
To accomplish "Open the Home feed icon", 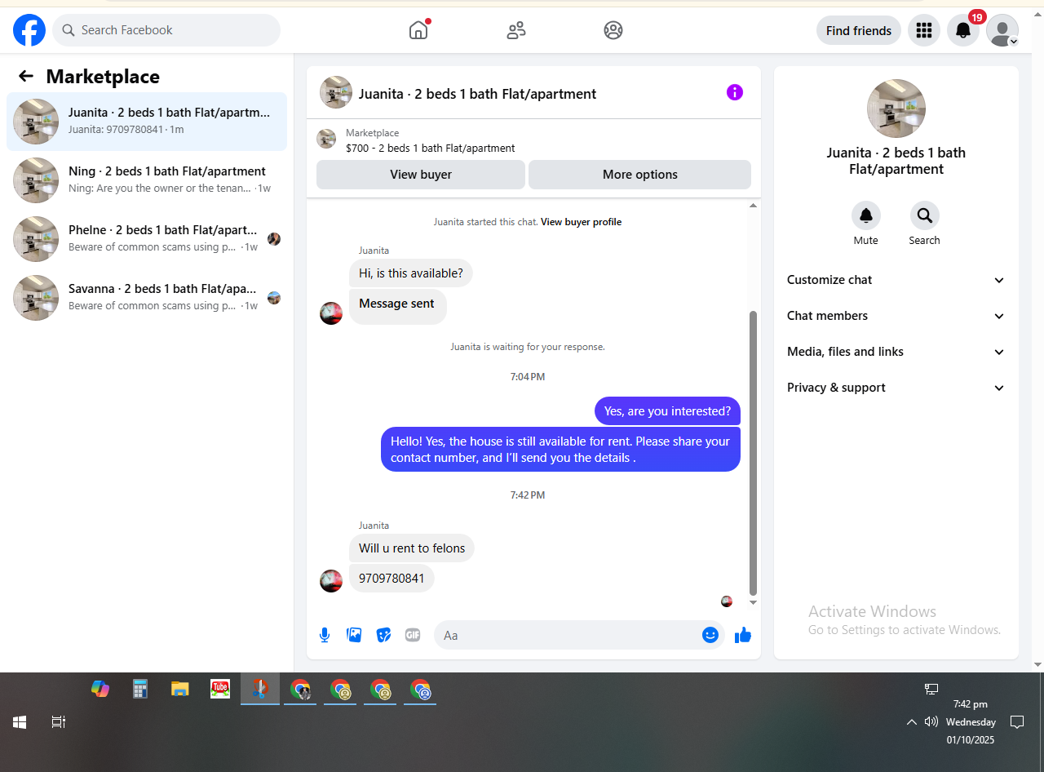I will [x=418, y=30].
